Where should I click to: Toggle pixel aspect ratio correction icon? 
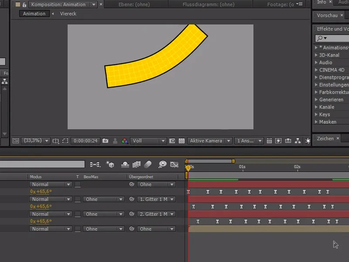click(269, 141)
